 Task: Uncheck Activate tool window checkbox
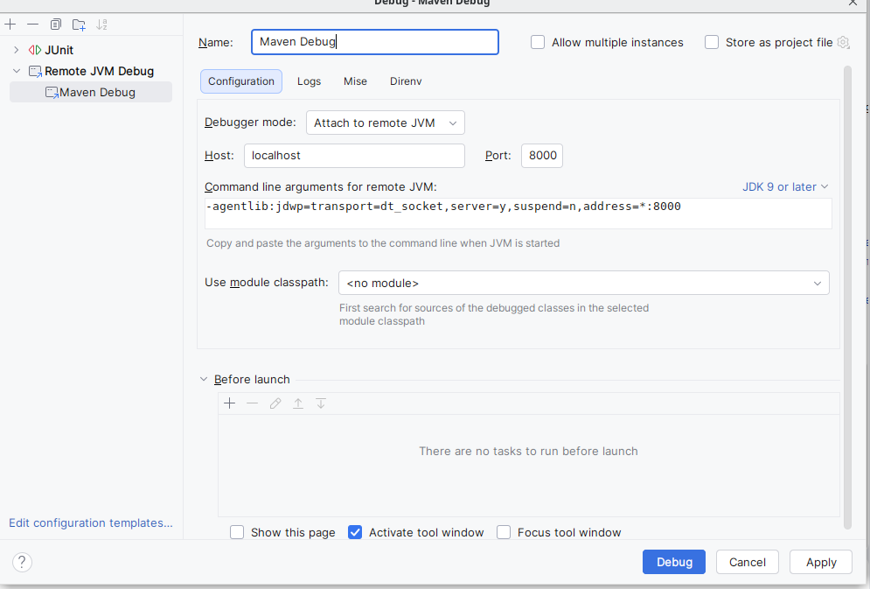pyautogui.click(x=355, y=532)
